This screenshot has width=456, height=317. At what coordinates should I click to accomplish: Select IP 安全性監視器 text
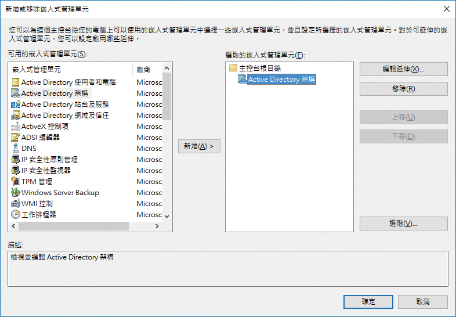click(x=46, y=171)
